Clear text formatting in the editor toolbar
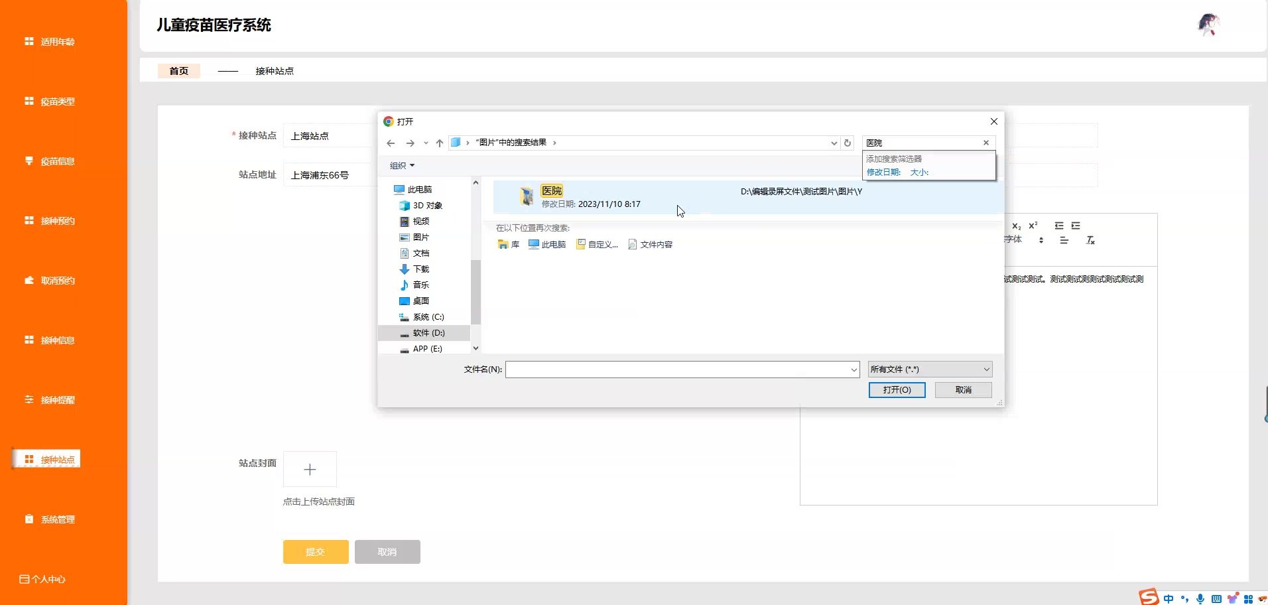1268x605 pixels. (x=1090, y=240)
